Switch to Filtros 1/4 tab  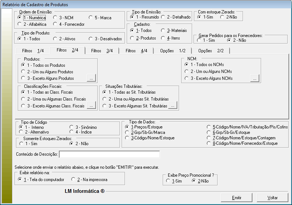click(32, 51)
